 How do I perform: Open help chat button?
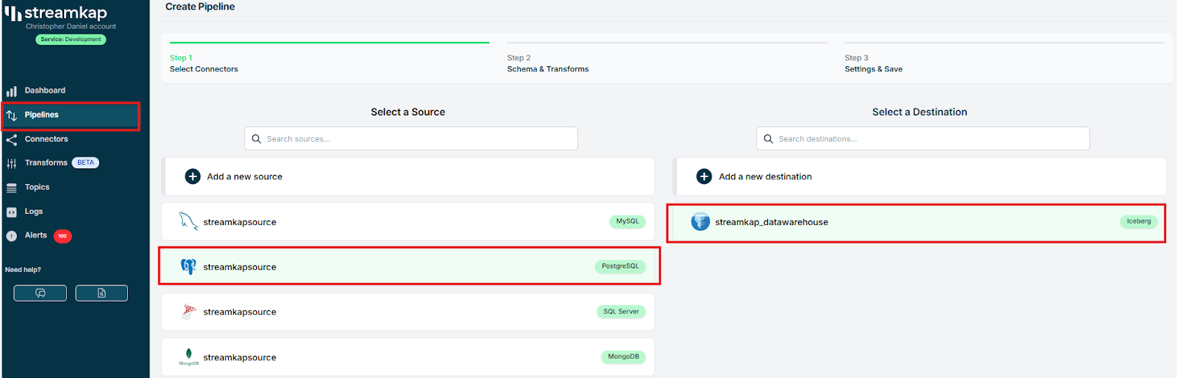pos(40,293)
